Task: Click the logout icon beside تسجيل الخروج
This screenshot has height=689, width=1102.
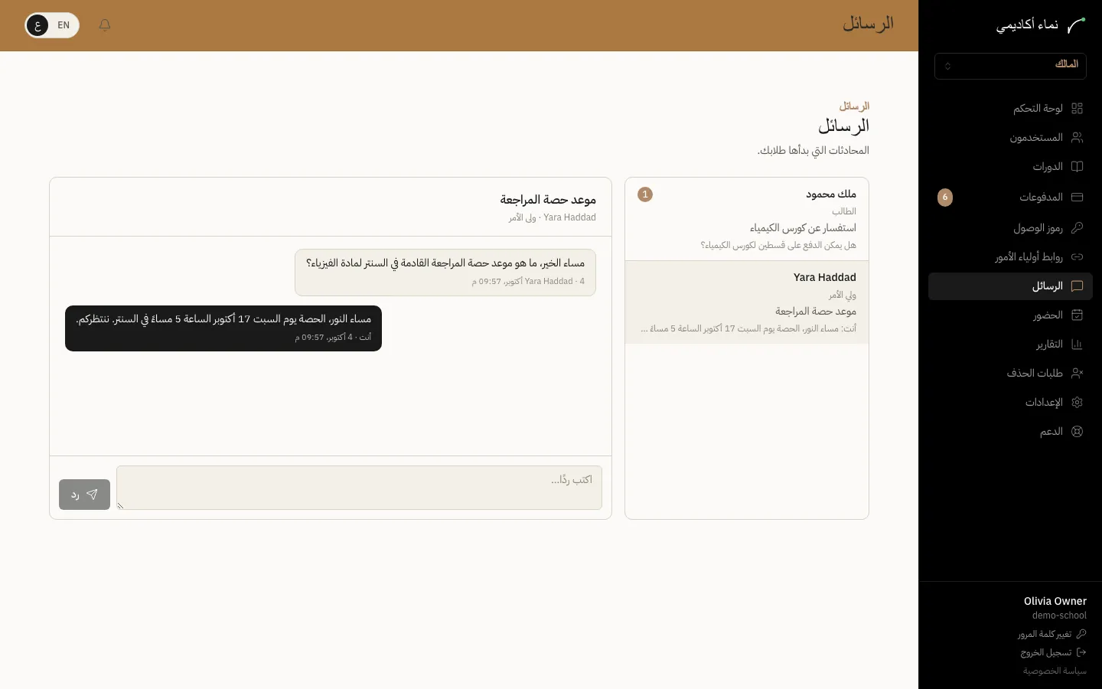Action: pos(1081,652)
